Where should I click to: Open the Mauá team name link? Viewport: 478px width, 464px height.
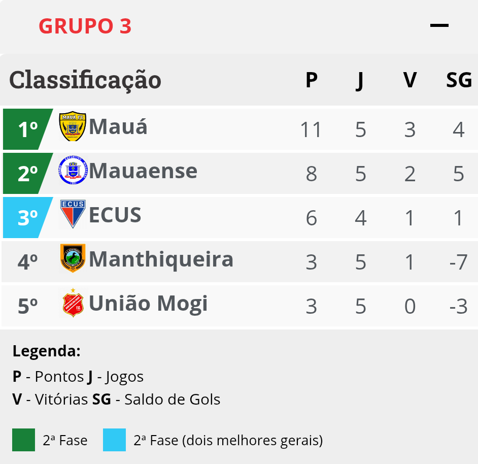point(118,126)
